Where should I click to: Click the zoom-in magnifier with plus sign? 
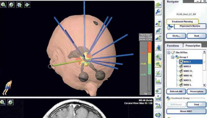point(158,57)
